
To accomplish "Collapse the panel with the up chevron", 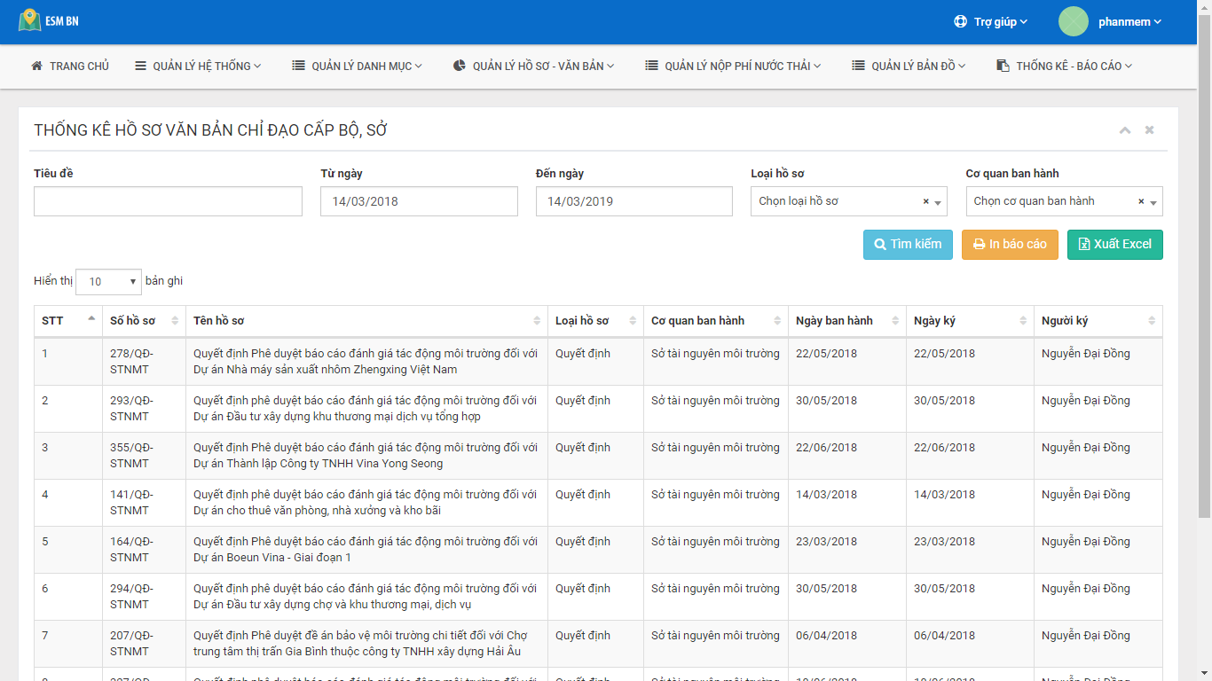I will pyautogui.click(x=1125, y=130).
